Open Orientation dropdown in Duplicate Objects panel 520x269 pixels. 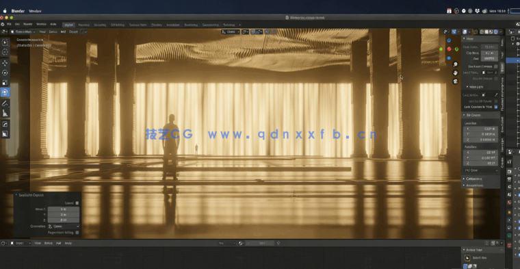pyautogui.click(x=64, y=226)
